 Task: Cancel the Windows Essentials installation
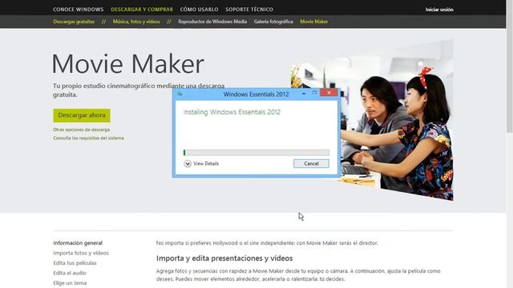(311, 163)
